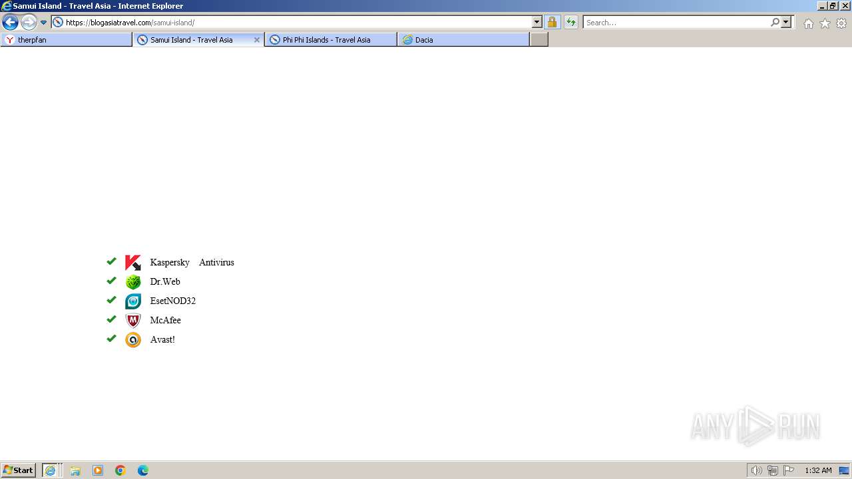Click the McAfee shield icon
The height and width of the screenshot is (479, 852).
click(133, 321)
